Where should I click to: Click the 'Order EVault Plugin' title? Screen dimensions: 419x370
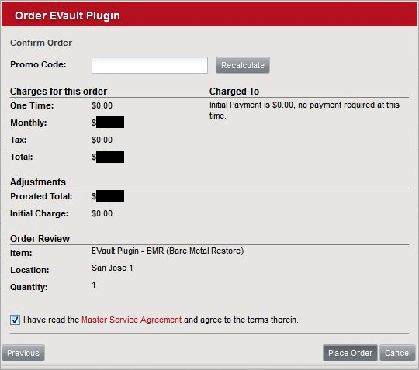click(x=68, y=16)
